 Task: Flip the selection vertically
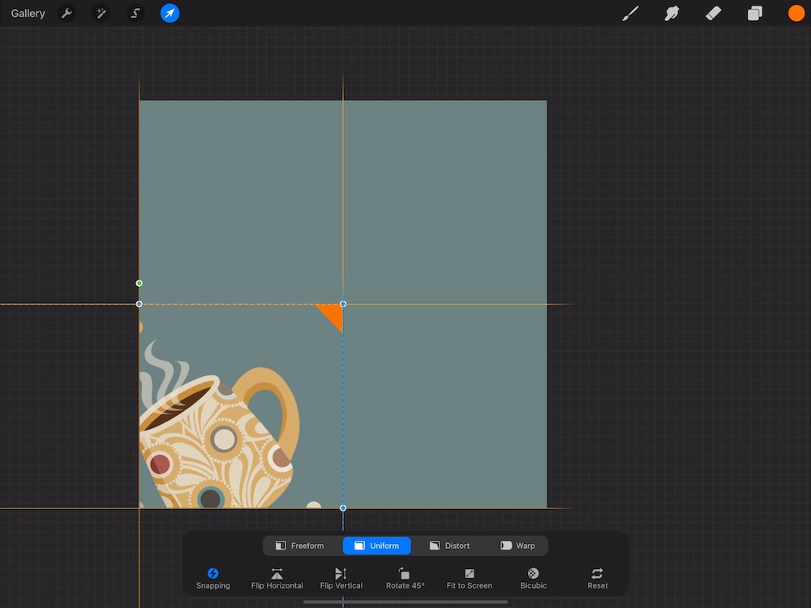341,578
